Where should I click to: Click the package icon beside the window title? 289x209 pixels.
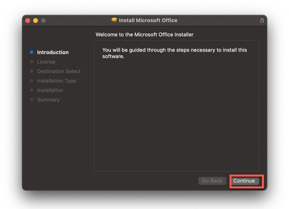click(114, 20)
